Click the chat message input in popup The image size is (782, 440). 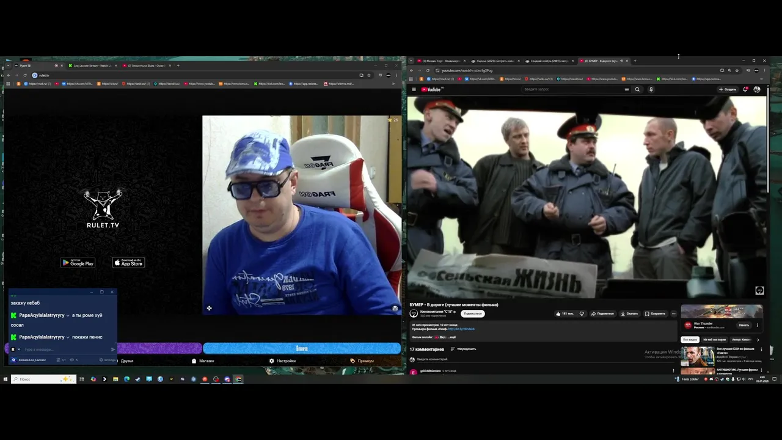click(x=66, y=350)
